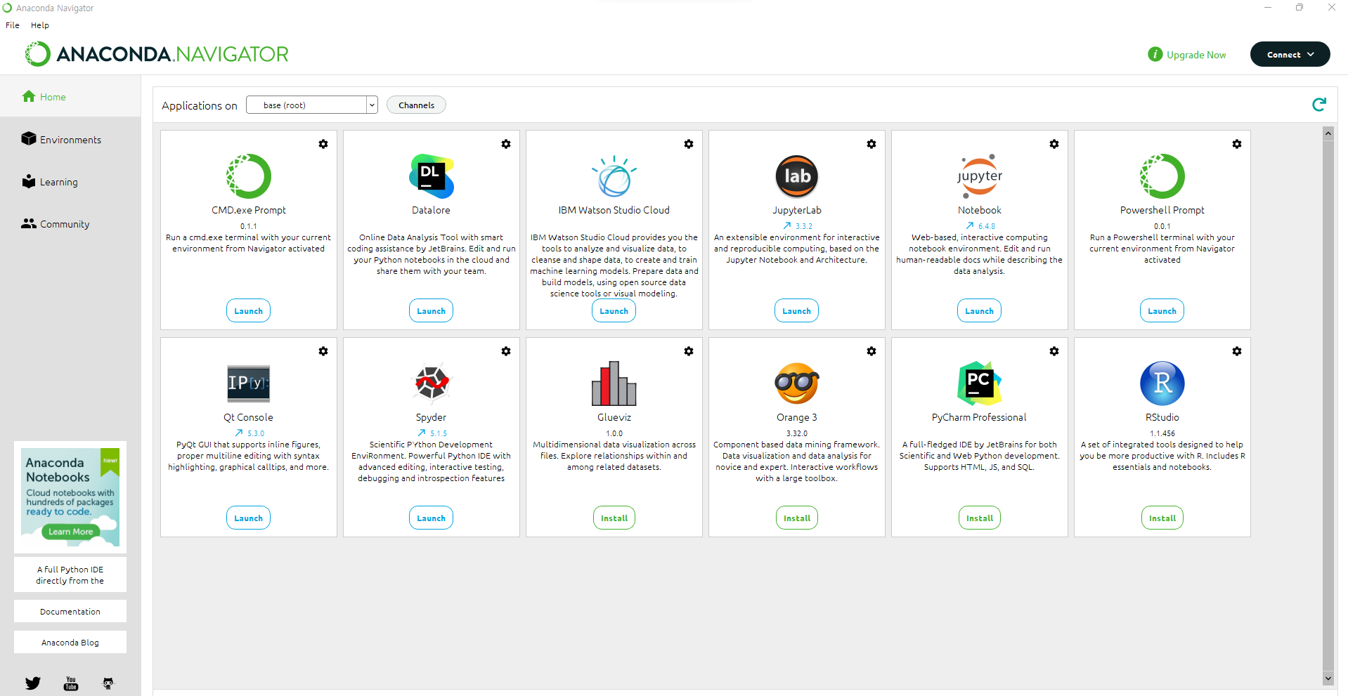Launch Datalore

pos(432,310)
